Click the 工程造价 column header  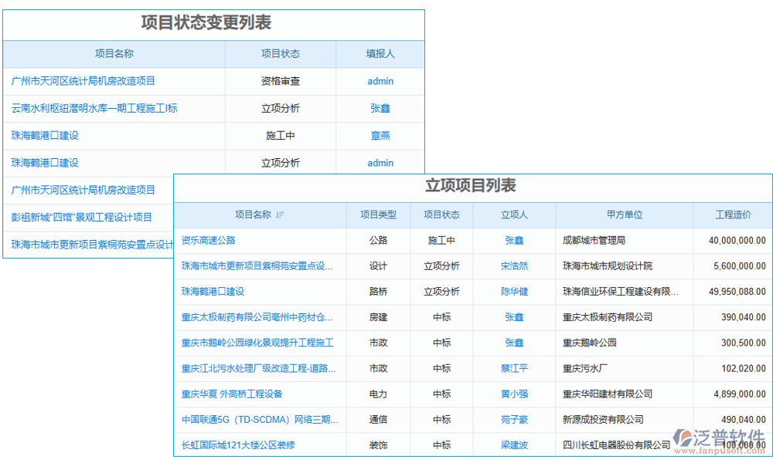733,215
